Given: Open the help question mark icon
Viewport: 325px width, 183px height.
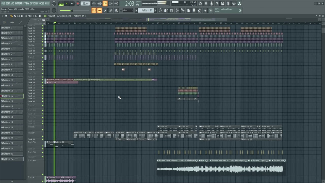Looking at the screenshot, I should click(x=217, y=4).
